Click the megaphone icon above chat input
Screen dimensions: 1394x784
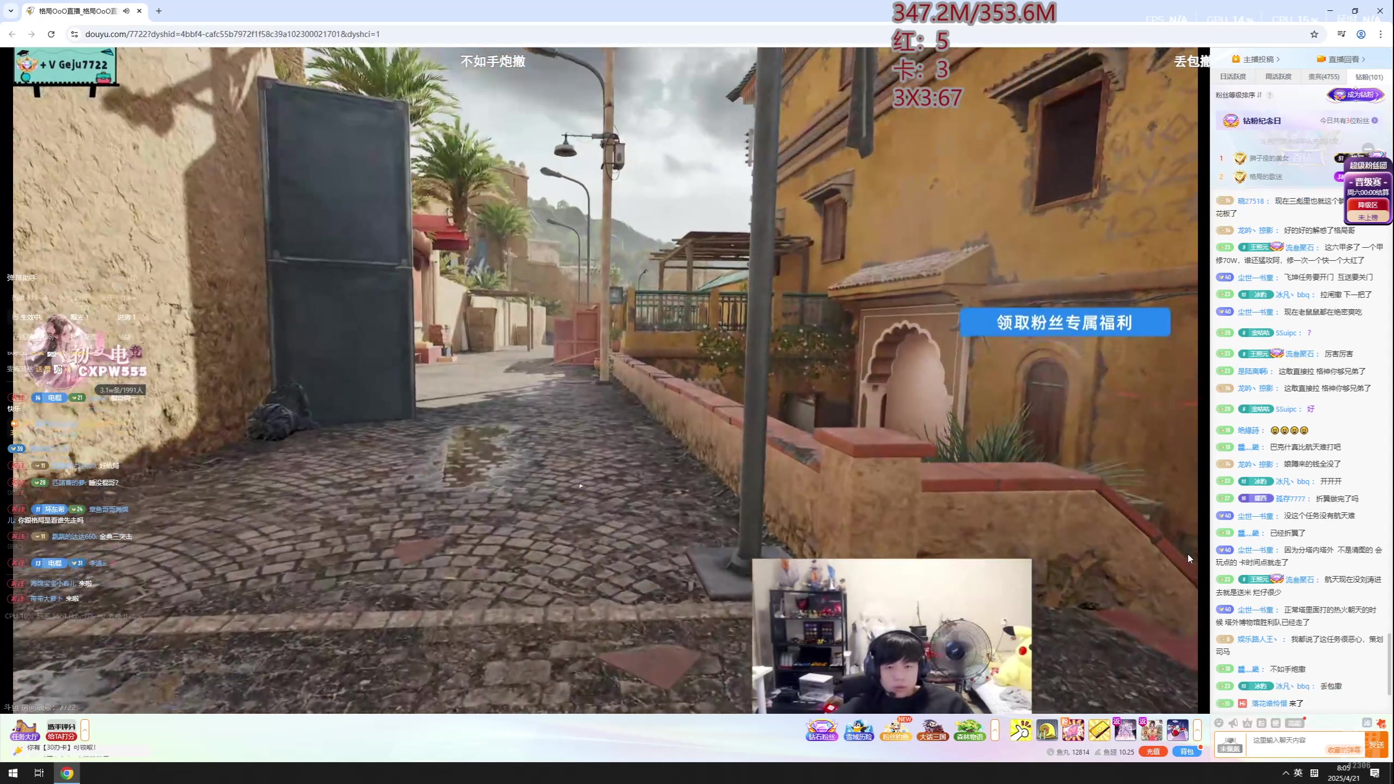tap(1233, 723)
